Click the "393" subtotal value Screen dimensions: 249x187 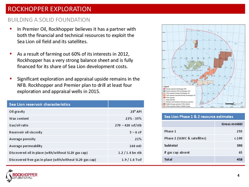click(239, 145)
